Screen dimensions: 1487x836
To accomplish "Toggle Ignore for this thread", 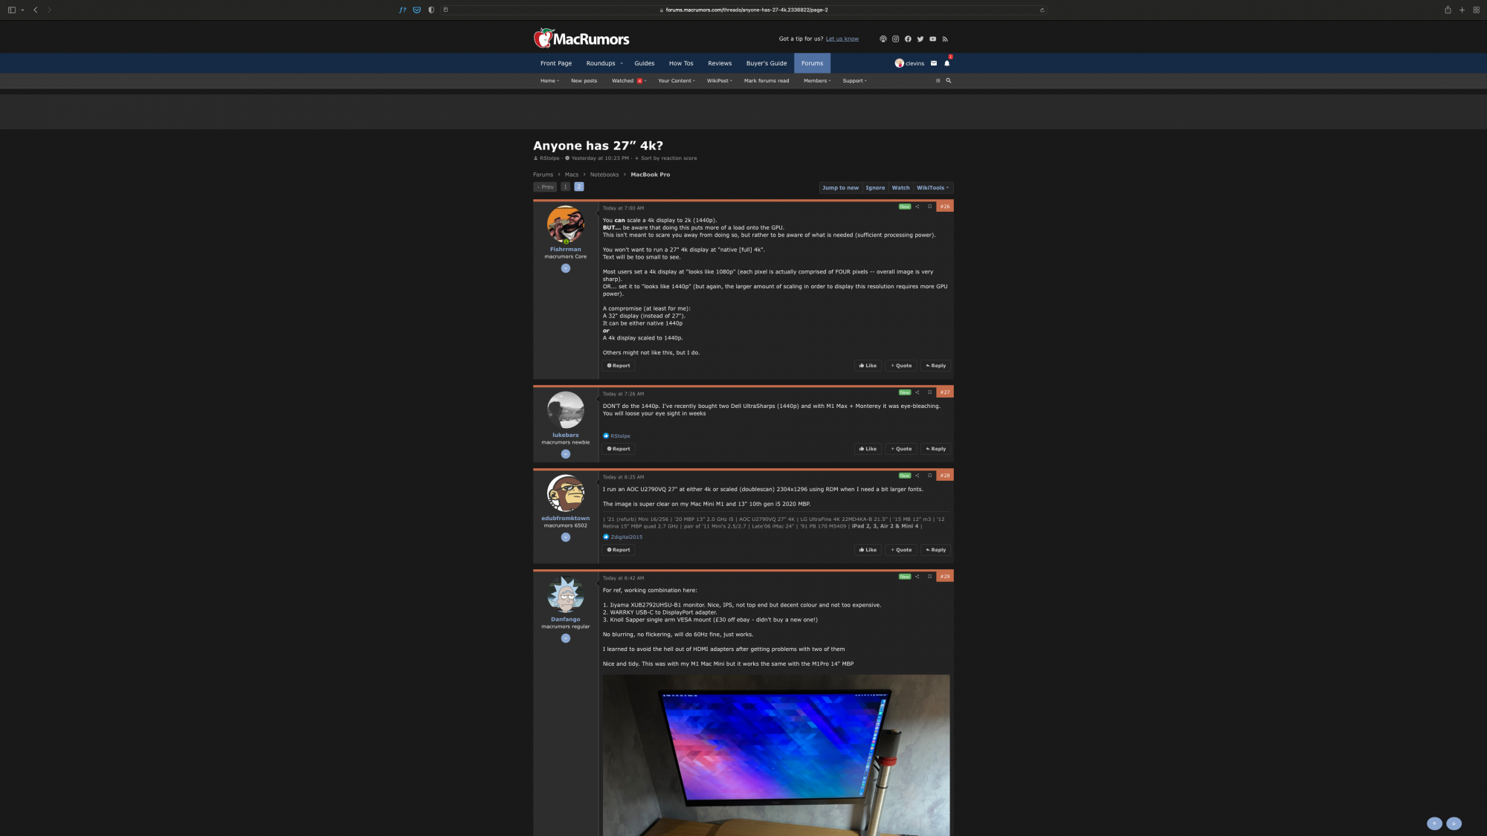I will [x=875, y=188].
